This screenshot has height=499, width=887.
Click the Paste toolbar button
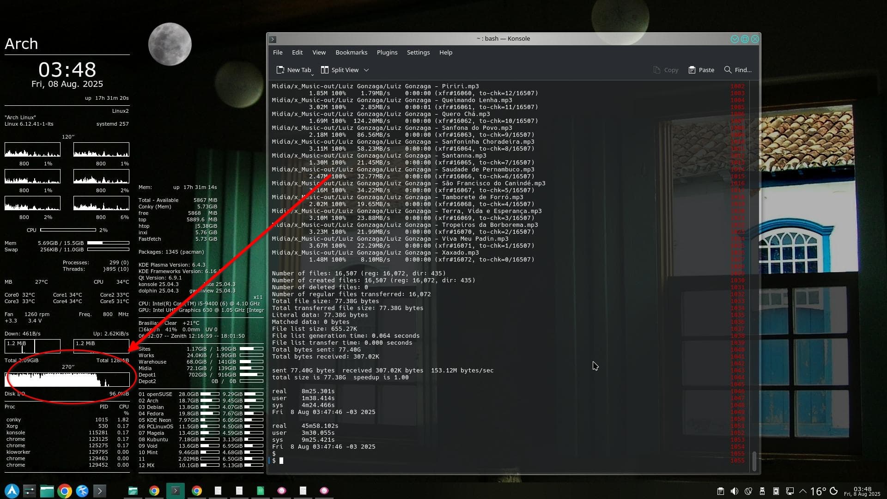point(701,70)
